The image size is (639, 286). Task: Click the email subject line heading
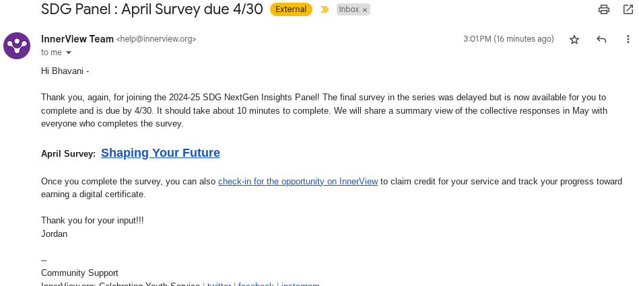pyautogui.click(x=152, y=9)
